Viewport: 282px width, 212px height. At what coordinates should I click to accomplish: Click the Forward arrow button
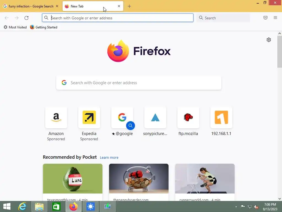(17, 18)
